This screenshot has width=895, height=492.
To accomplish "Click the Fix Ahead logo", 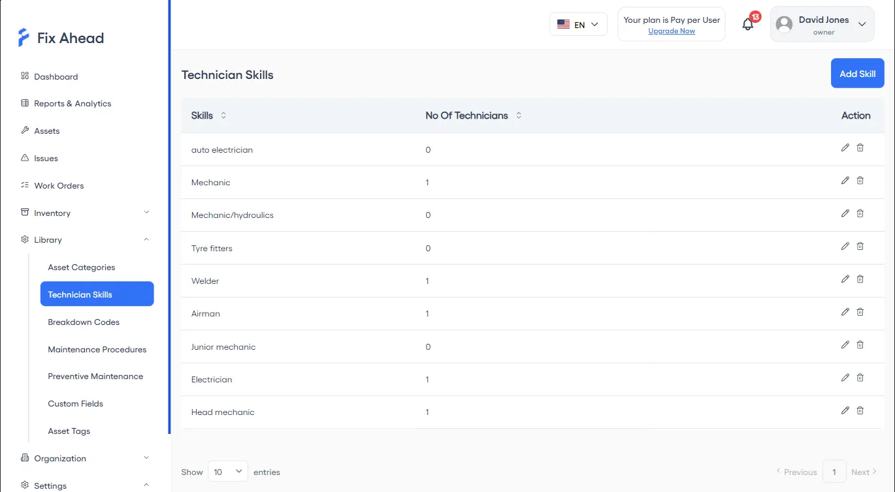I will click(x=61, y=38).
